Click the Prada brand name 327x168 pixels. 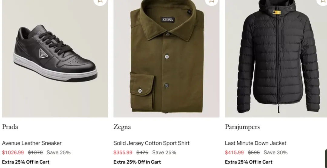10,127
